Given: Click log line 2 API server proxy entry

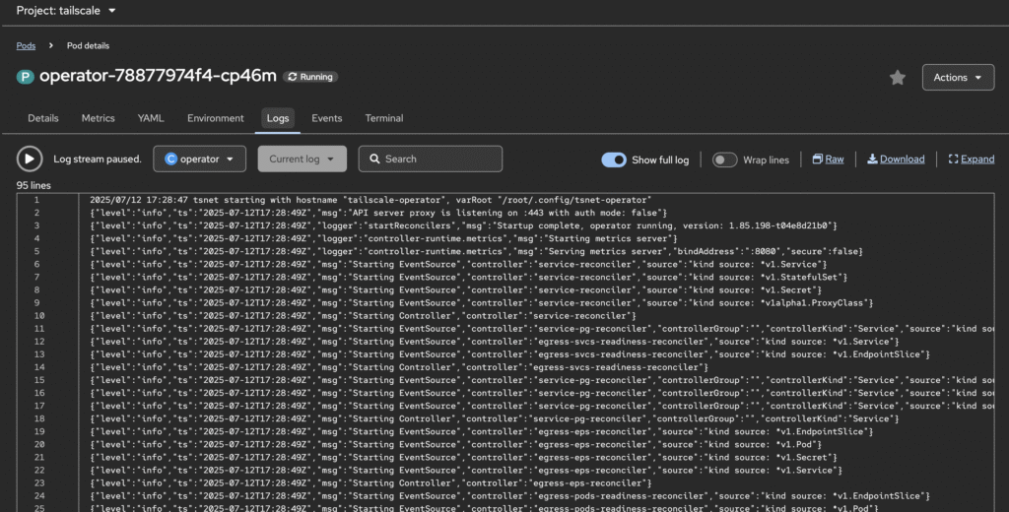Looking at the screenshot, I should (x=378, y=213).
